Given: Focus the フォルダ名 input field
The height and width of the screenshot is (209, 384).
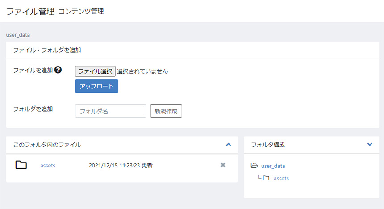Looking at the screenshot, I should tap(110, 111).
